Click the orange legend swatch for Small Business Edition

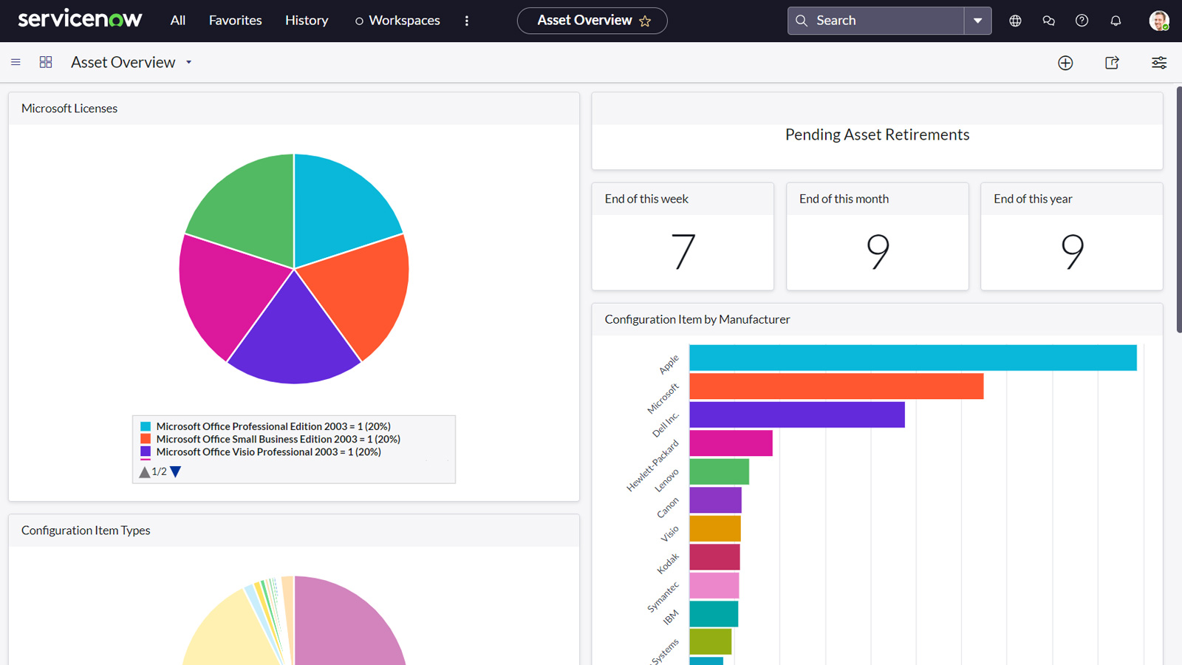pyautogui.click(x=146, y=439)
